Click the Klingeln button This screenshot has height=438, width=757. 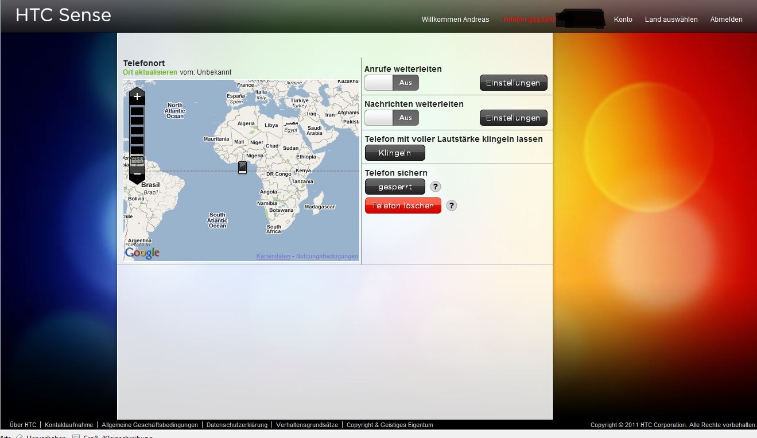click(x=395, y=153)
